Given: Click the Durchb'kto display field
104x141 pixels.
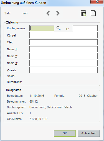Looking at the screenshot, I should pyautogui.click(x=64, y=82).
